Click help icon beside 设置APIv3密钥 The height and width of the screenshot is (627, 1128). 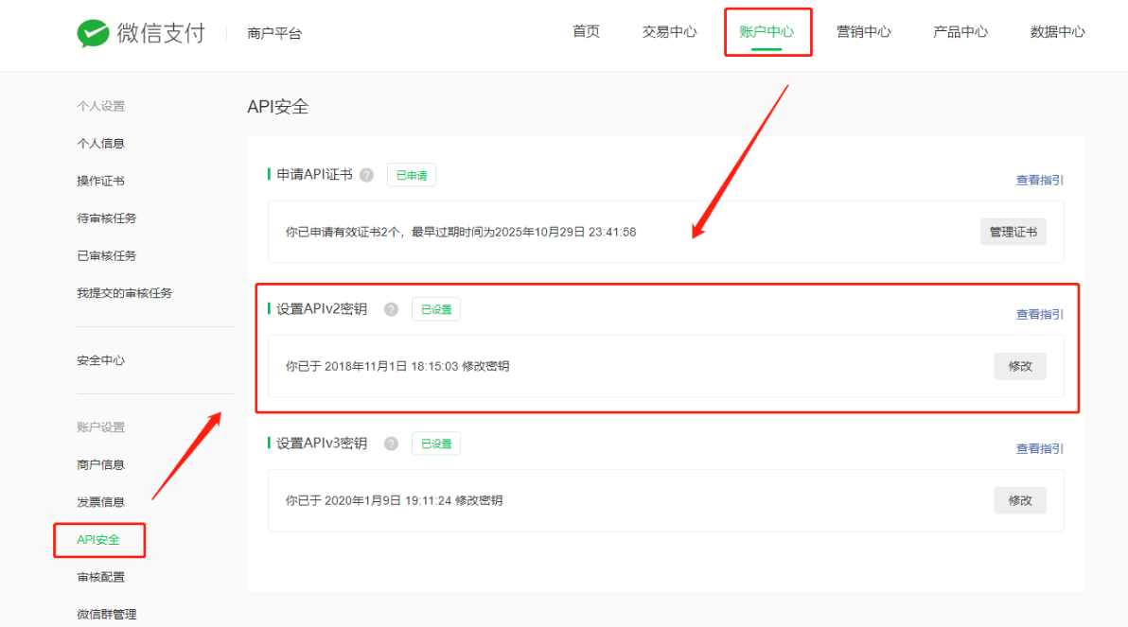[x=391, y=444]
